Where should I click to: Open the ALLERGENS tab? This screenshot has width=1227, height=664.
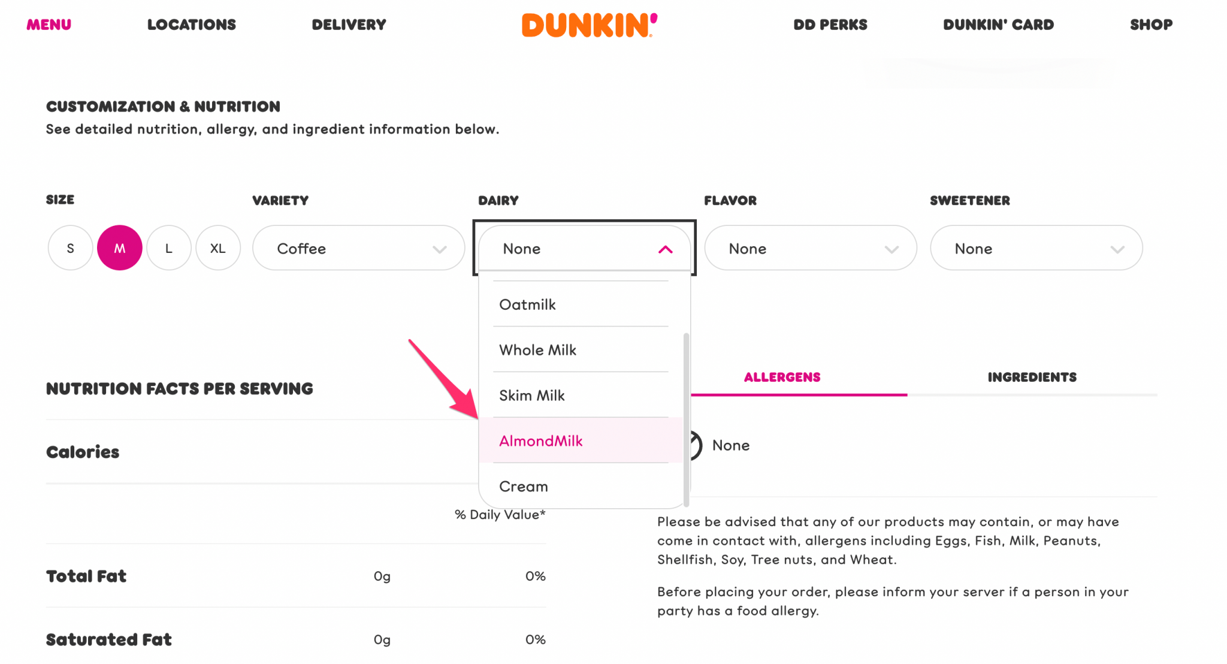click(782, 377)
